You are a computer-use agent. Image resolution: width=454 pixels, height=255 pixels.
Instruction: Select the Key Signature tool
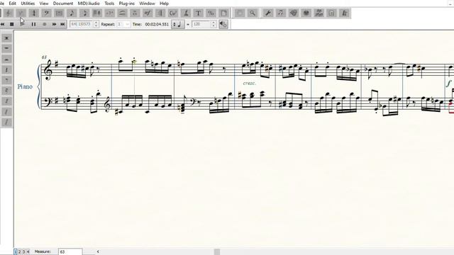21,13
